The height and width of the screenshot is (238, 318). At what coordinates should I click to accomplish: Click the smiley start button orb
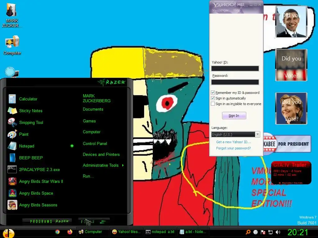[x=8, y=233]
